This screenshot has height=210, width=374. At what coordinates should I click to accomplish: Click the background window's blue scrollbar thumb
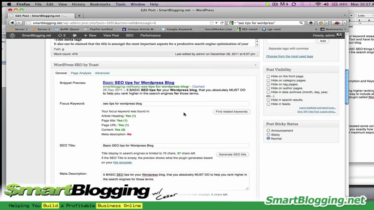pyautogui.click(x=347, y=87)
